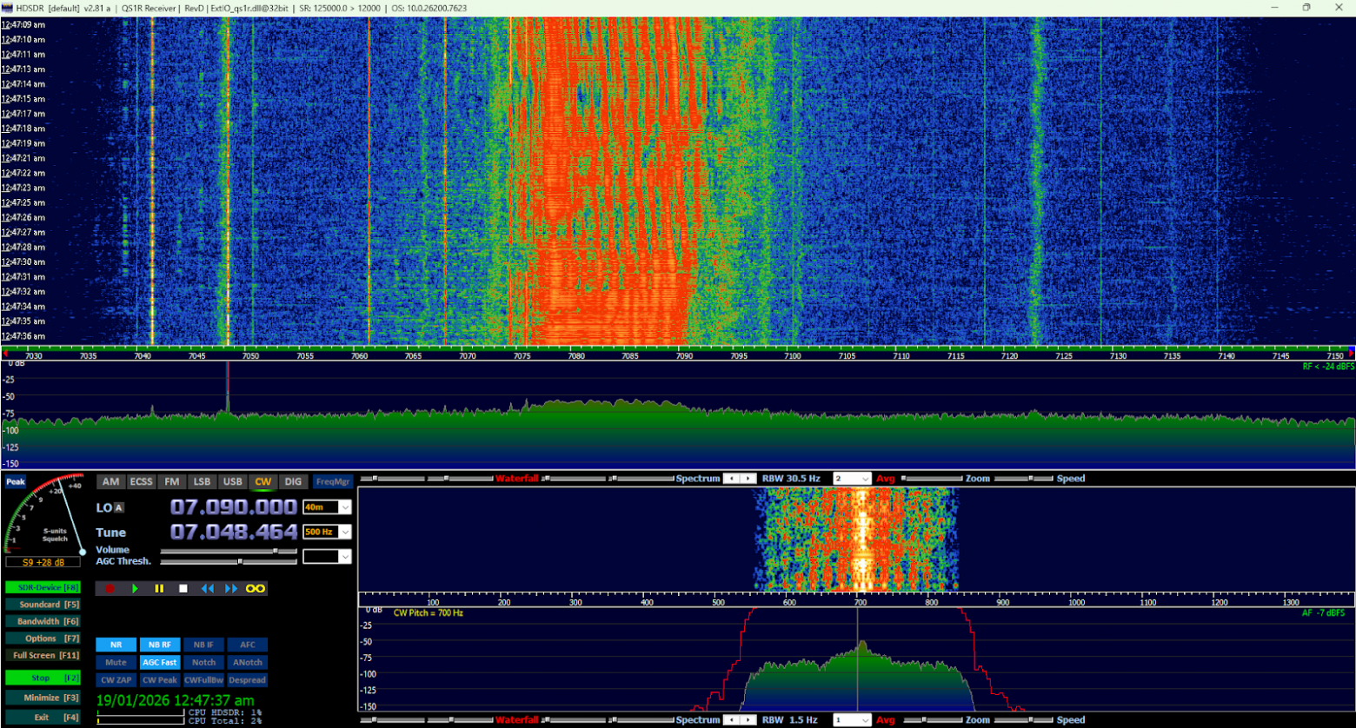Adjust the RF Zoom slider
The height and width of the screenshot is (728, 1356).
(933, 479)
